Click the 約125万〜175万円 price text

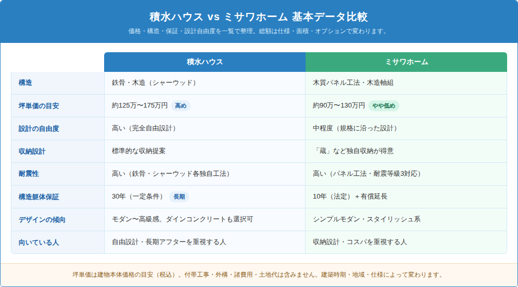(x=140, y=105)
